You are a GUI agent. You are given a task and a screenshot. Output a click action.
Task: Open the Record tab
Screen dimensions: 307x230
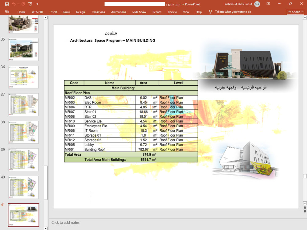point(157,12)
